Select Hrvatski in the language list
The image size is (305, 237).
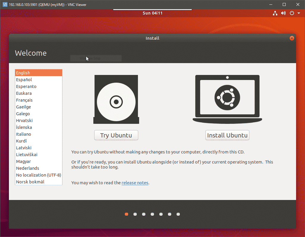(x=39, y=121)
